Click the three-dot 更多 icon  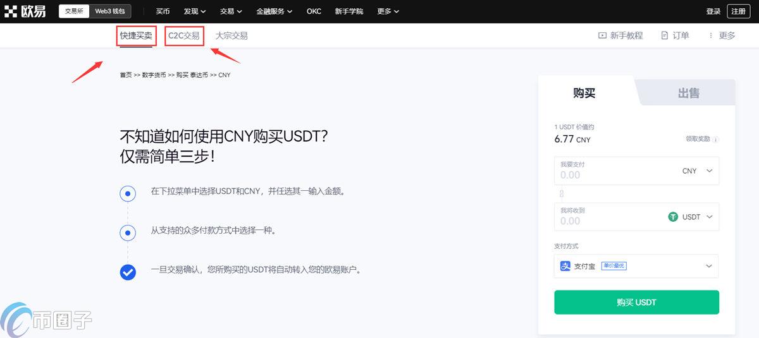(711, 36)
